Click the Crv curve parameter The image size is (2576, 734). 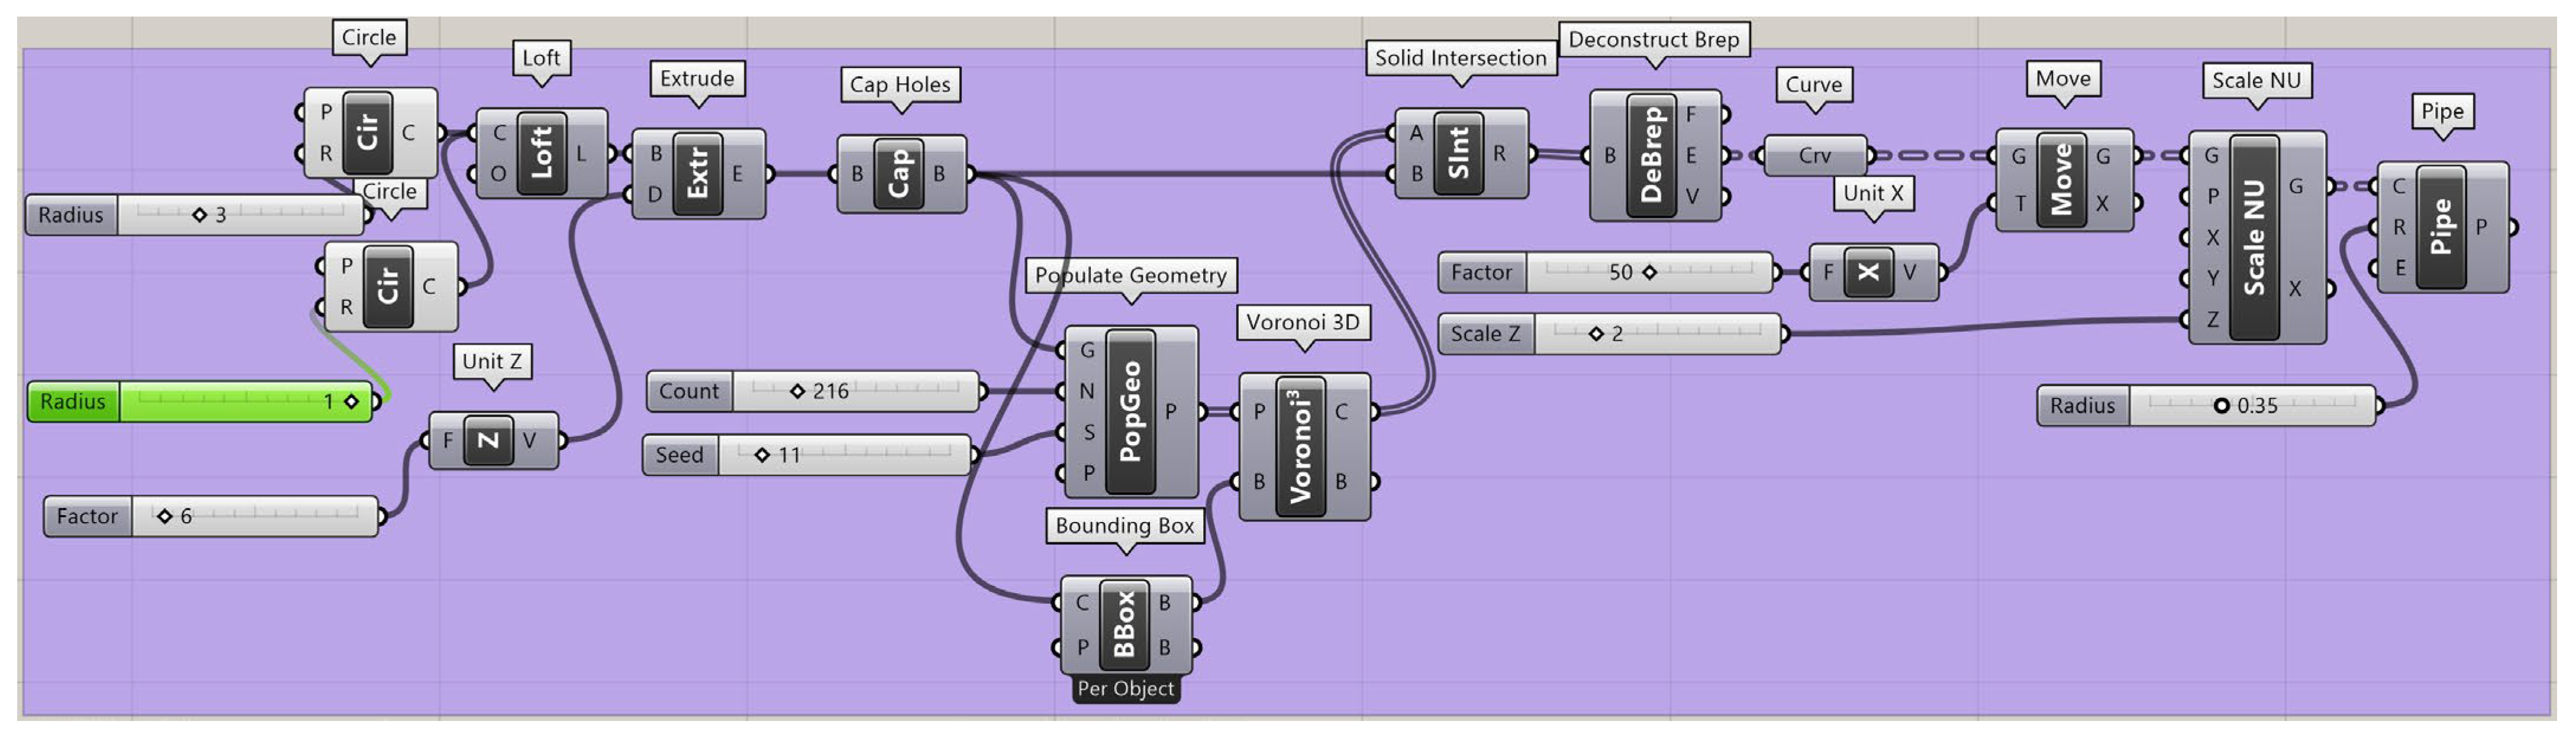click(x=1814, y=155)
